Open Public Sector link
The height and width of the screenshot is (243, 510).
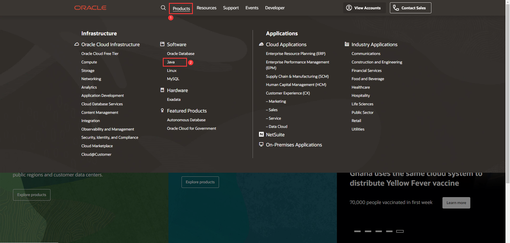(x=362, y=112)
